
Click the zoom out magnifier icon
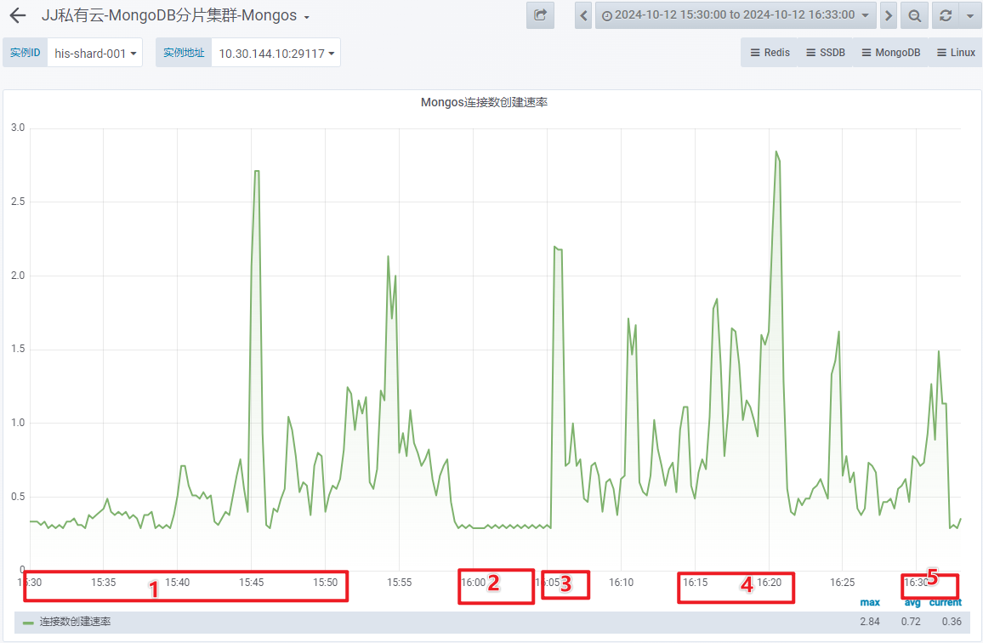point(914,15)
